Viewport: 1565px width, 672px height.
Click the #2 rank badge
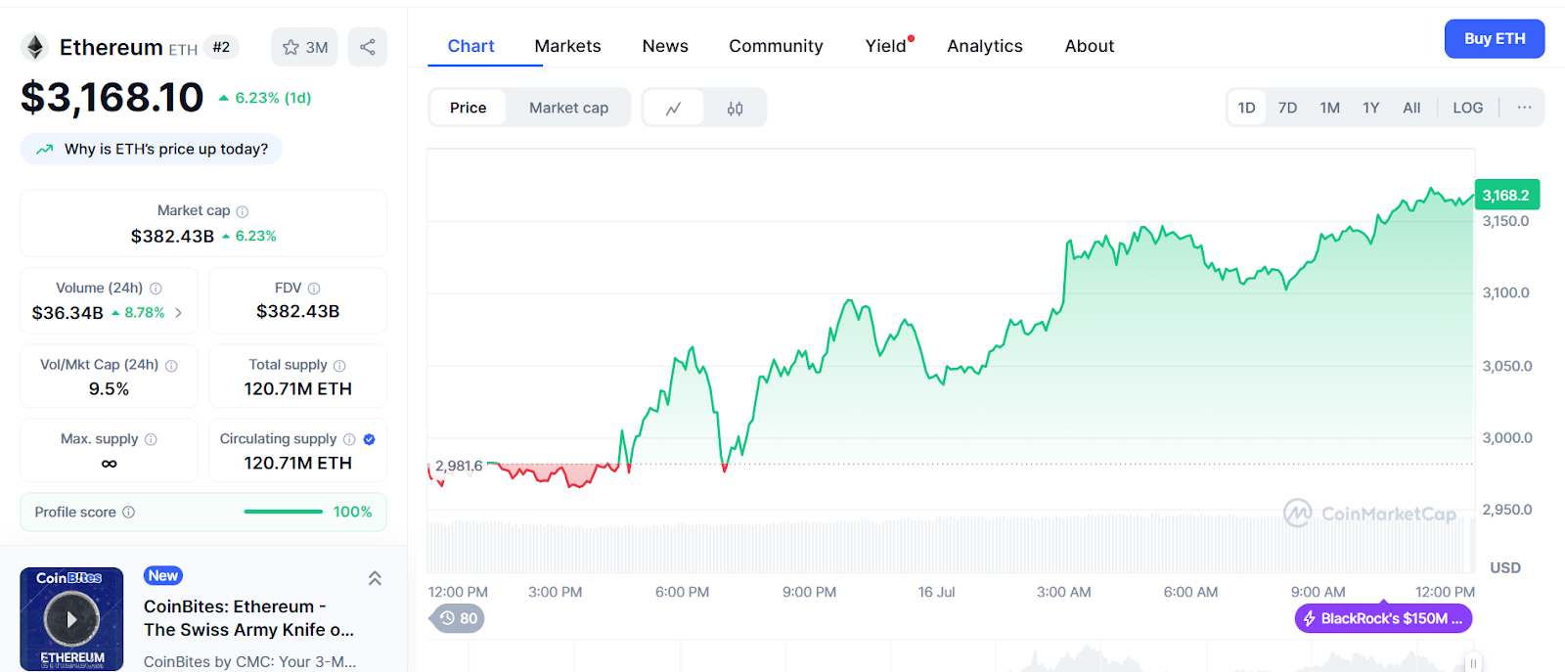tap(222, 47)
